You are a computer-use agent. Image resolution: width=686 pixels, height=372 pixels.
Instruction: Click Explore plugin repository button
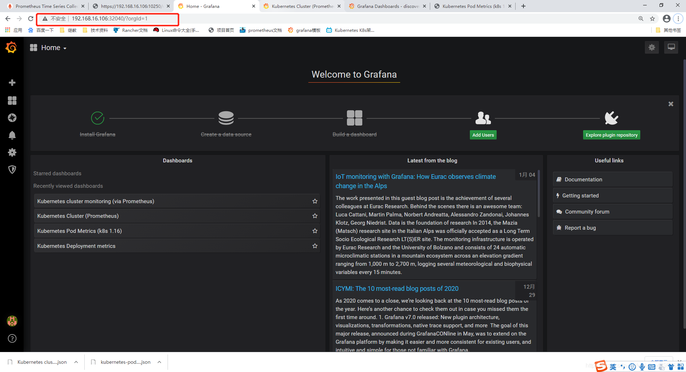pyautogui.click(x=611, y=135)
